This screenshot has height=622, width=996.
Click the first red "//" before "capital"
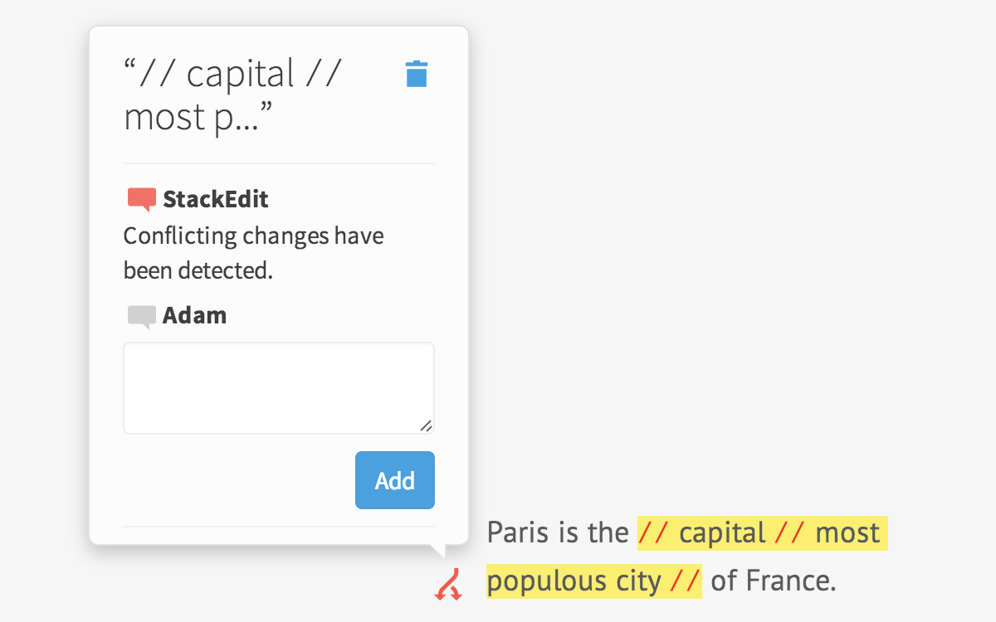[x=653, y=532]
